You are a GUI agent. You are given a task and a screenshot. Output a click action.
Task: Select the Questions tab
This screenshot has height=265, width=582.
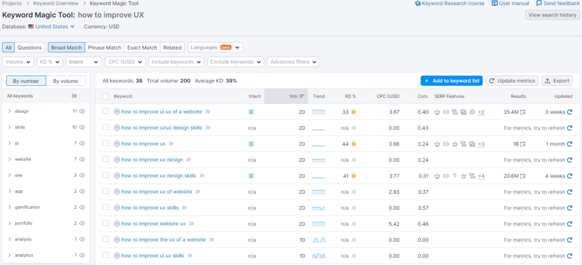coord(30,48)
